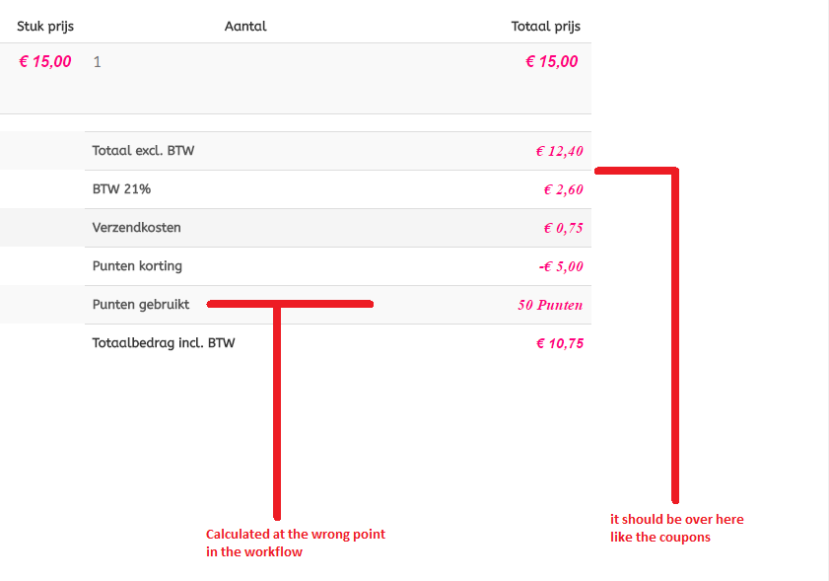Click the Punten korting label
Viewport: 829px width, 581px height.
[x=137, y=265]
